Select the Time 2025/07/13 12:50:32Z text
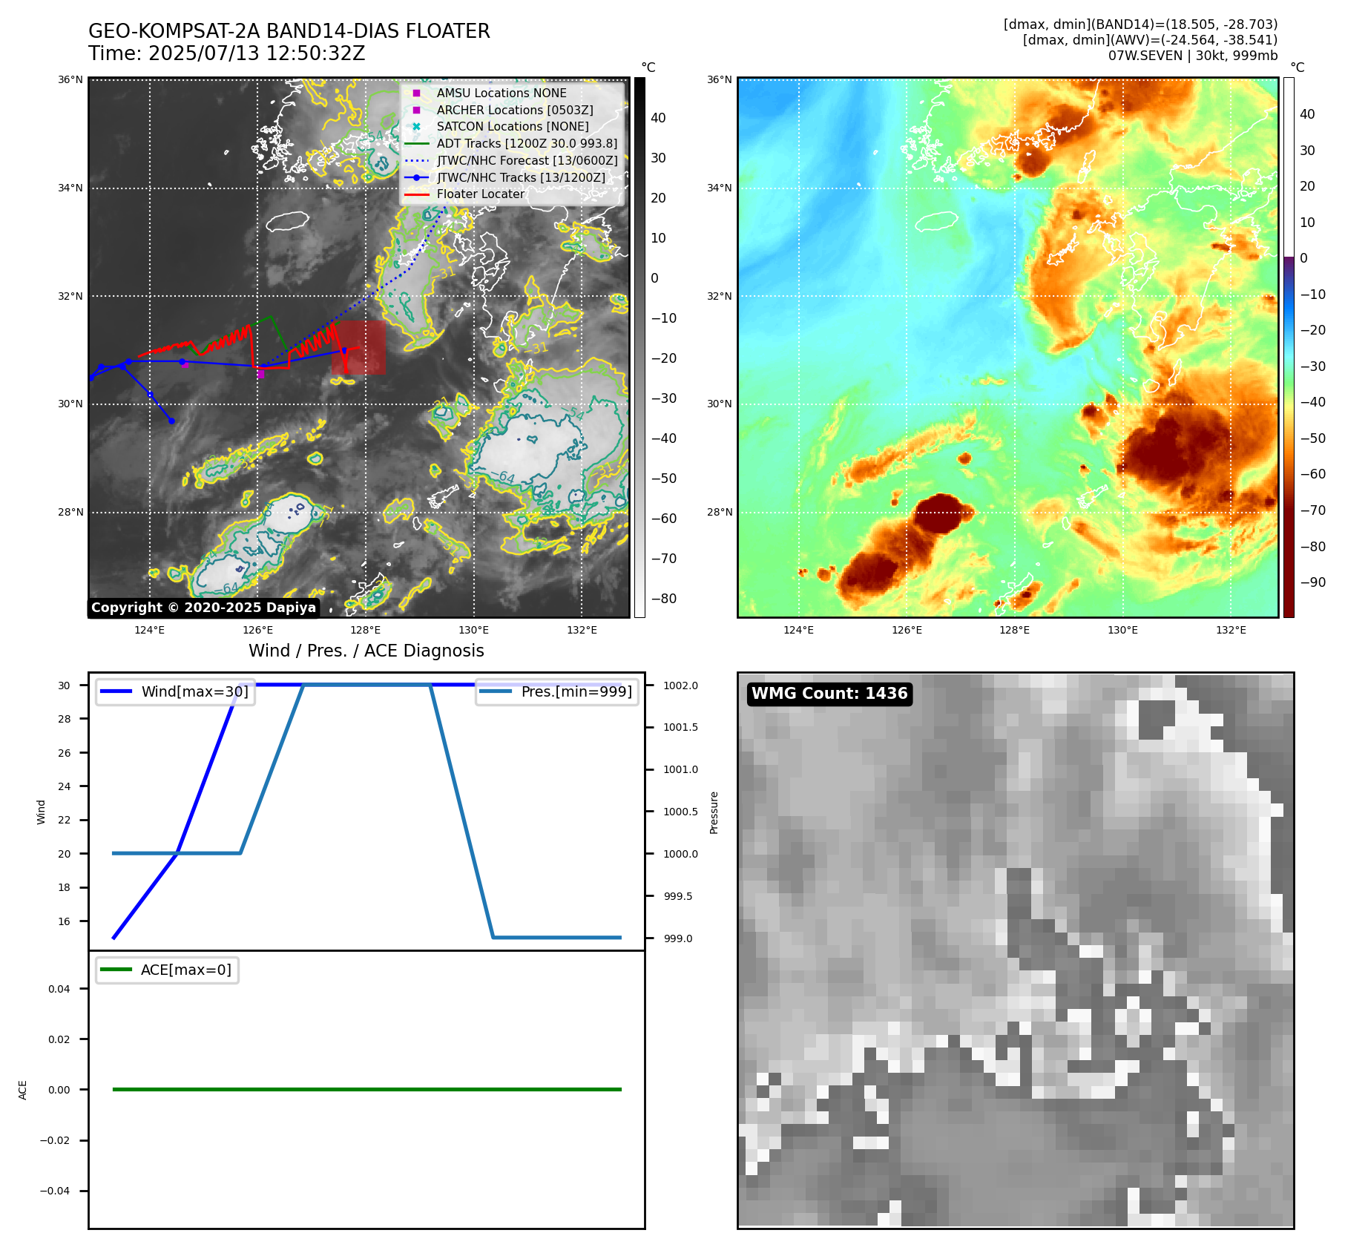This screenshot has height=1256, width=1345. click(227, 53)
